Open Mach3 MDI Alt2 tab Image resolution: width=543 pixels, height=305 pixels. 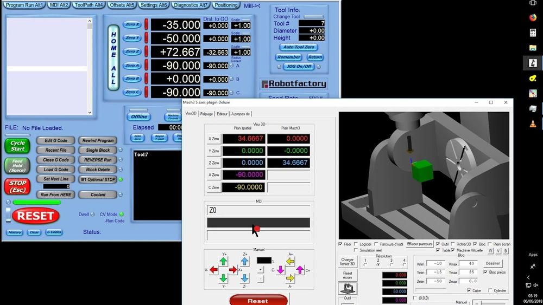59,5
